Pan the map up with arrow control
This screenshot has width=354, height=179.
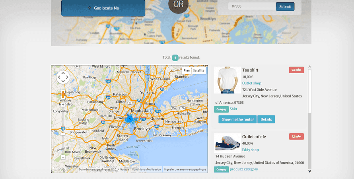[x=63, y=73]
